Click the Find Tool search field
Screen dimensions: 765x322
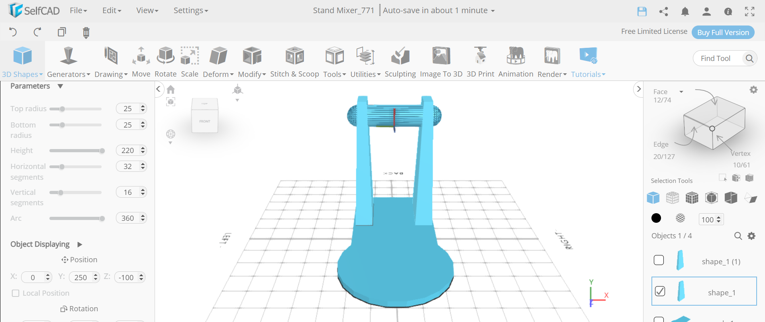725,59
